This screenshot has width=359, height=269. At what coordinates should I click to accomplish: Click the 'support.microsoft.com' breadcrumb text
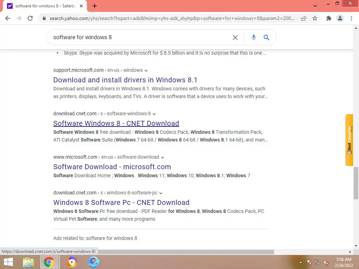pyautogui.click(x=79, y=70)
